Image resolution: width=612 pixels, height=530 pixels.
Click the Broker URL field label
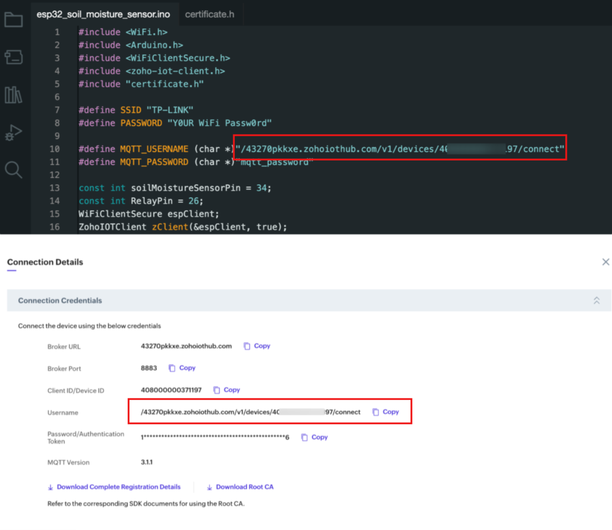click(x=64, y=347)
